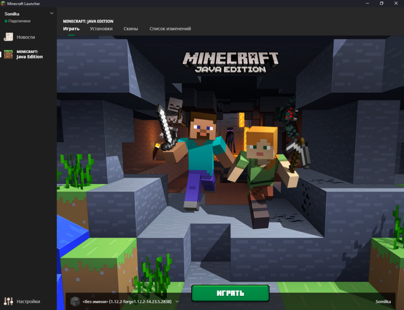The width and height of the screenshot is (404, 310).
Task: Select the Minecraft Java Edition grass block icon
Action: click(x=8, y=54)
